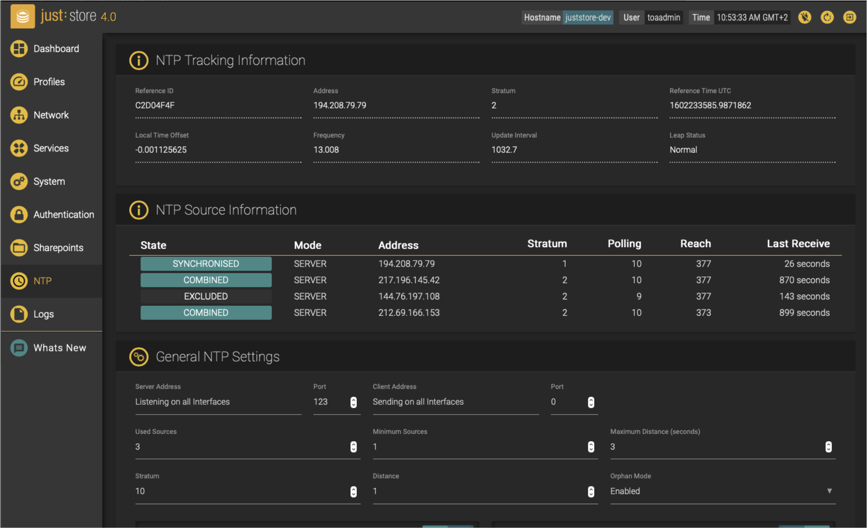
Task: Adjust the server Port 123 stepper
Action: tap(353, 402)
